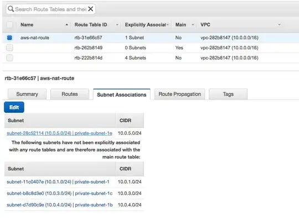Go to Route Propagation tab
This screenshot has height=218, width=299.
[179, 94]
